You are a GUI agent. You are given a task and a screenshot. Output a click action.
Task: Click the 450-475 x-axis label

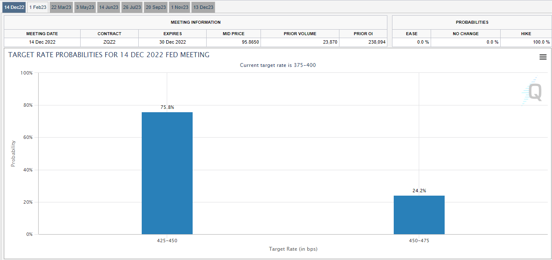(419, 240)
